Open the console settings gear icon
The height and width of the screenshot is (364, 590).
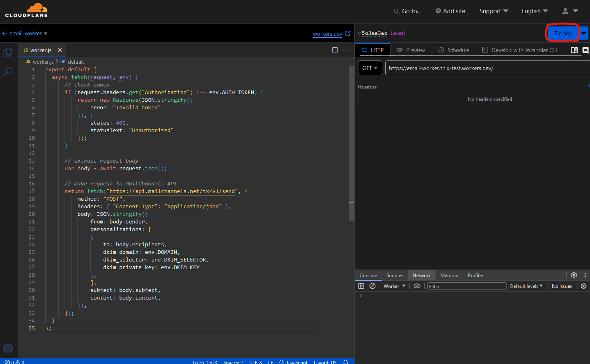[x=584, y=286]
